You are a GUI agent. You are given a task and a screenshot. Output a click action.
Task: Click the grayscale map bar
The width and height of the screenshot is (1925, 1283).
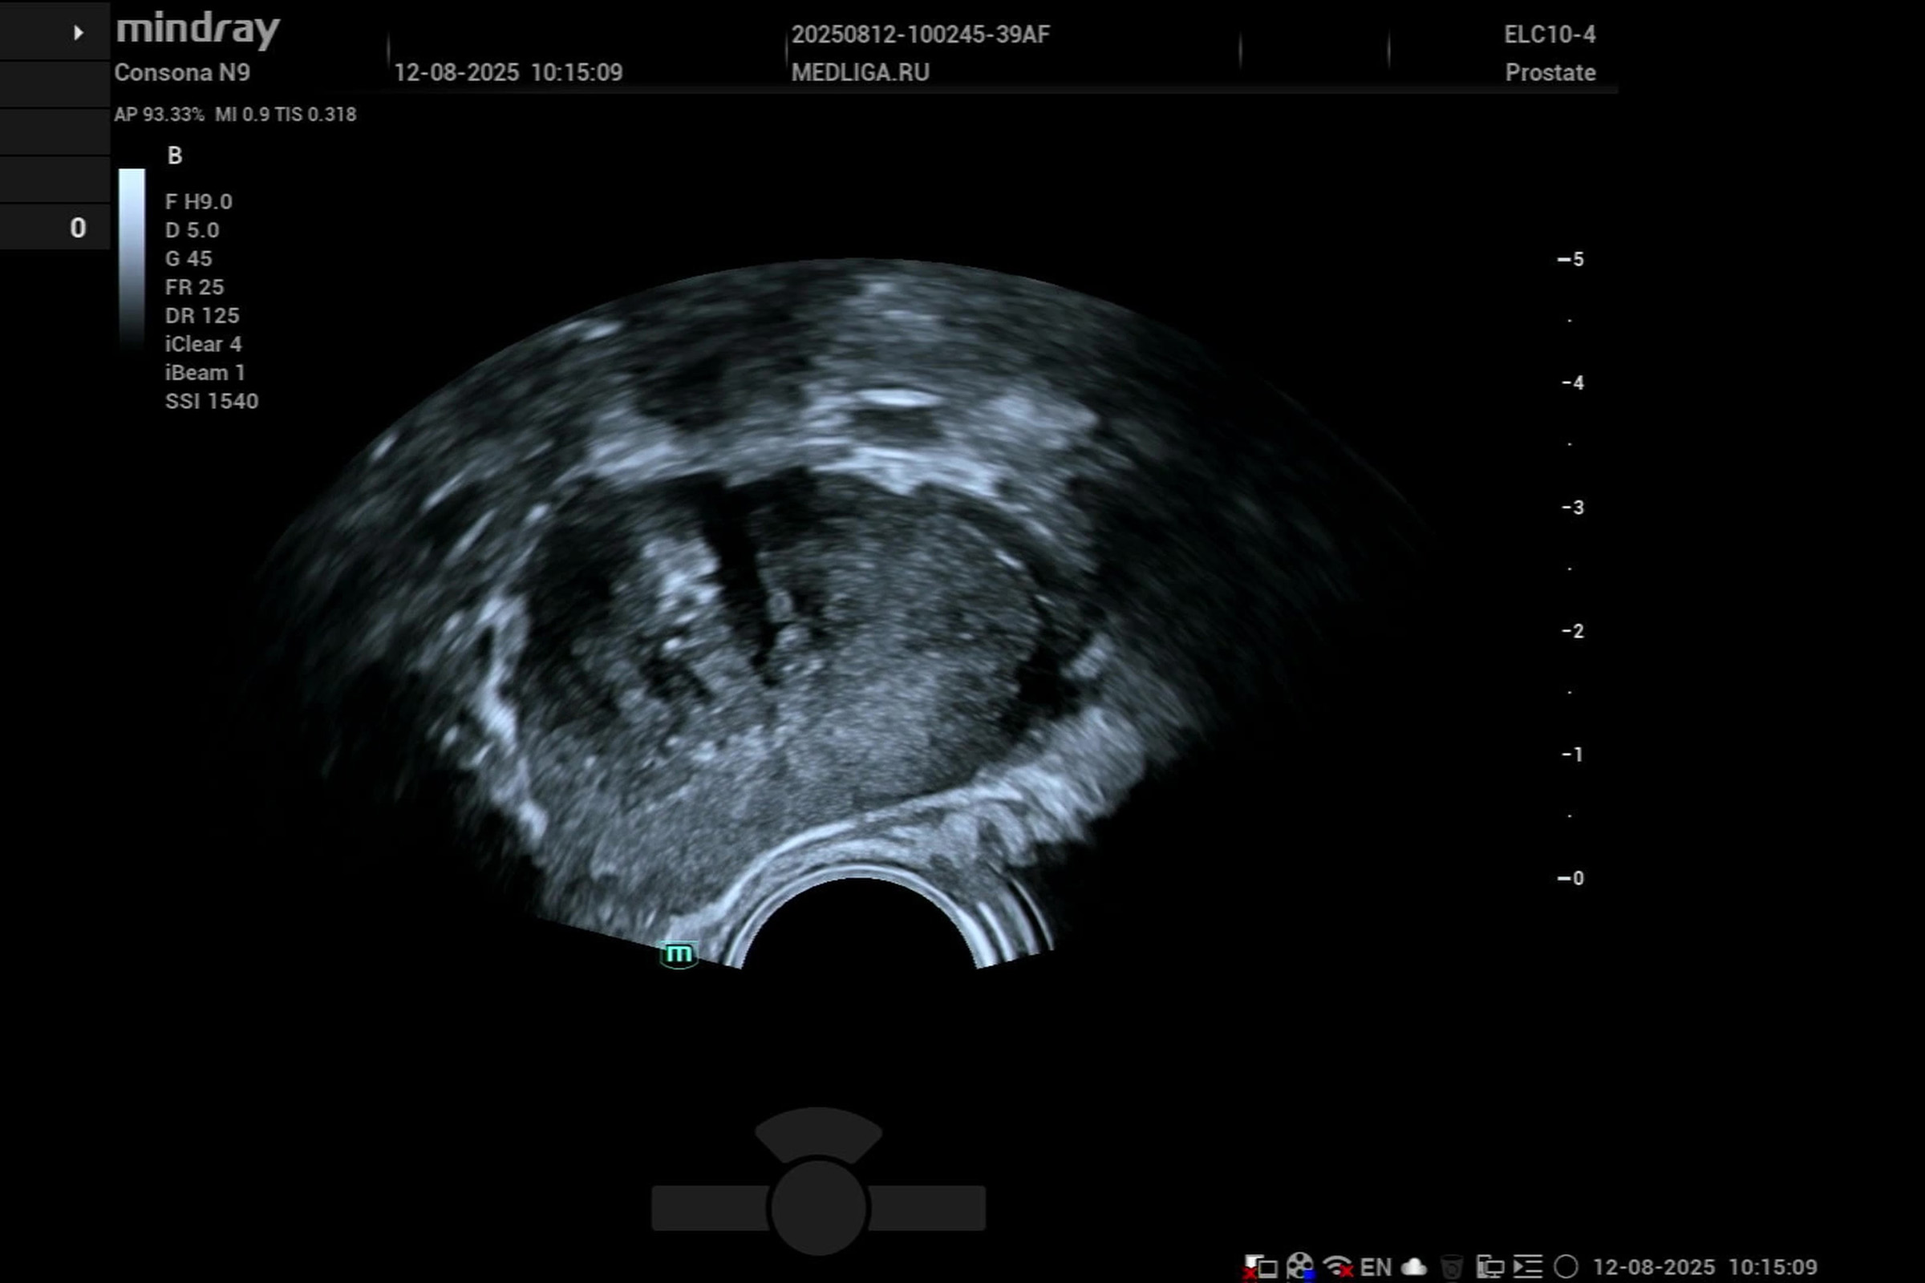tap(132, 257)
